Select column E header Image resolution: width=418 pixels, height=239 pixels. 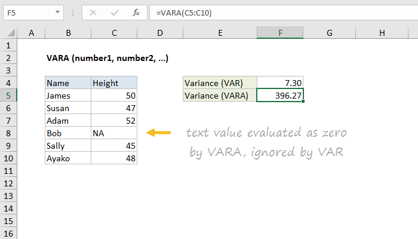220,33
